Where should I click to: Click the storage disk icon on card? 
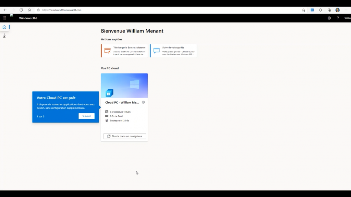point(107,121)
